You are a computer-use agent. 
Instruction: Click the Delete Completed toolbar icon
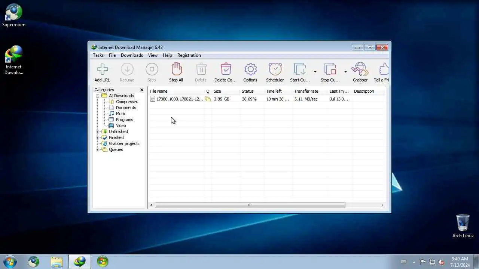click(226, 69)
